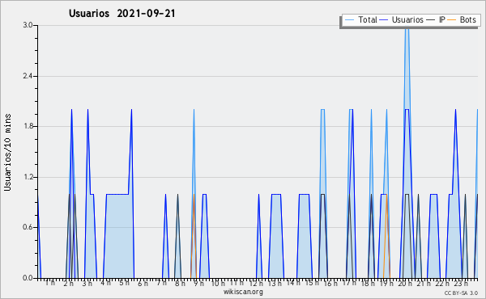Click the dark blue Usuarios legend line
The image size is (486, 299).
(x=384, y=19)
